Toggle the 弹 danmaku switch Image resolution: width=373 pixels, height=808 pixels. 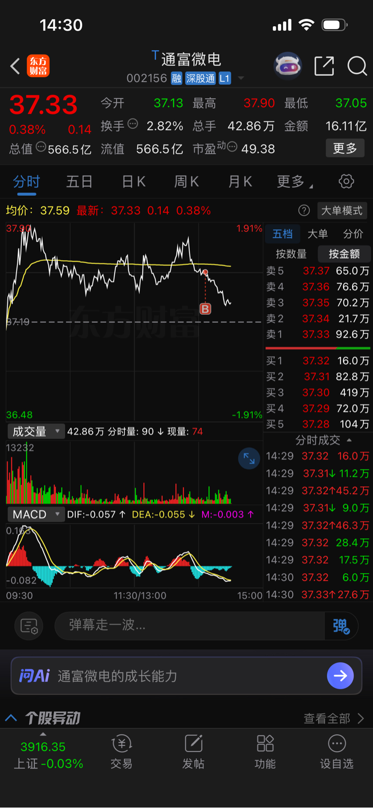click(x=341, y=626)
